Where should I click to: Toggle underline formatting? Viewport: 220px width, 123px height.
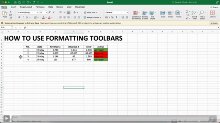[x=27, y=17]
